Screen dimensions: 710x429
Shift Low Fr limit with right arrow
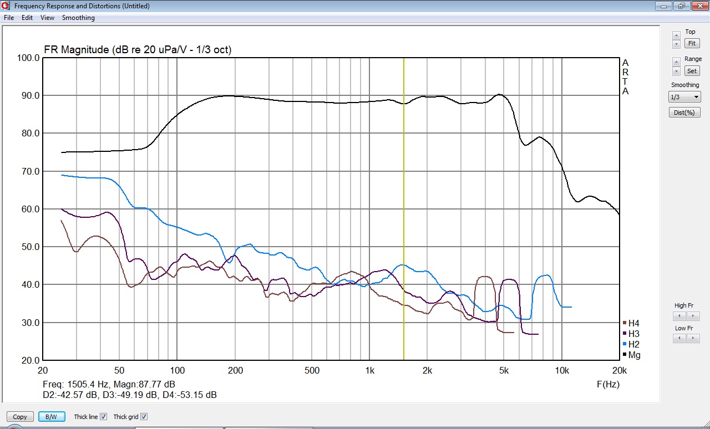point(693,339)
